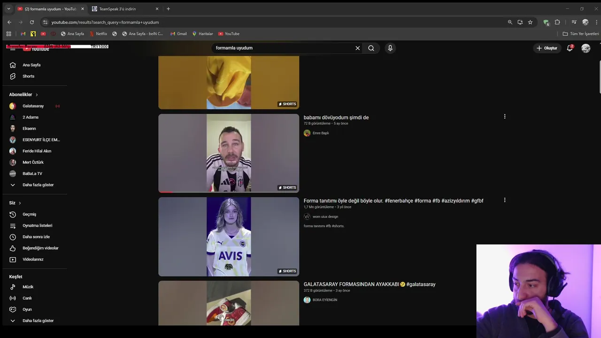The height and width of the screenshot is (338, 601).
Task: Open browser extensions puzzle icon
Action: (557, 22)
